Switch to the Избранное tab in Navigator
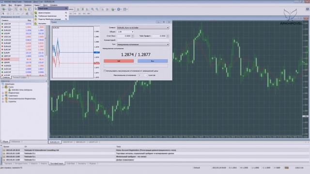Viewport: 310px width, 174px height. tap(15, 142)
